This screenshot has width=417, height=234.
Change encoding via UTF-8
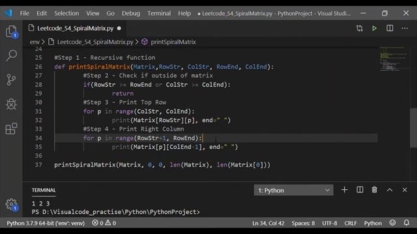pyautogui.click(x=330, y=223)
